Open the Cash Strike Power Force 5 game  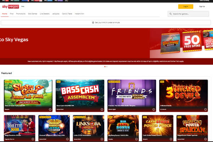pyautogui.click(x=158, y=128)
